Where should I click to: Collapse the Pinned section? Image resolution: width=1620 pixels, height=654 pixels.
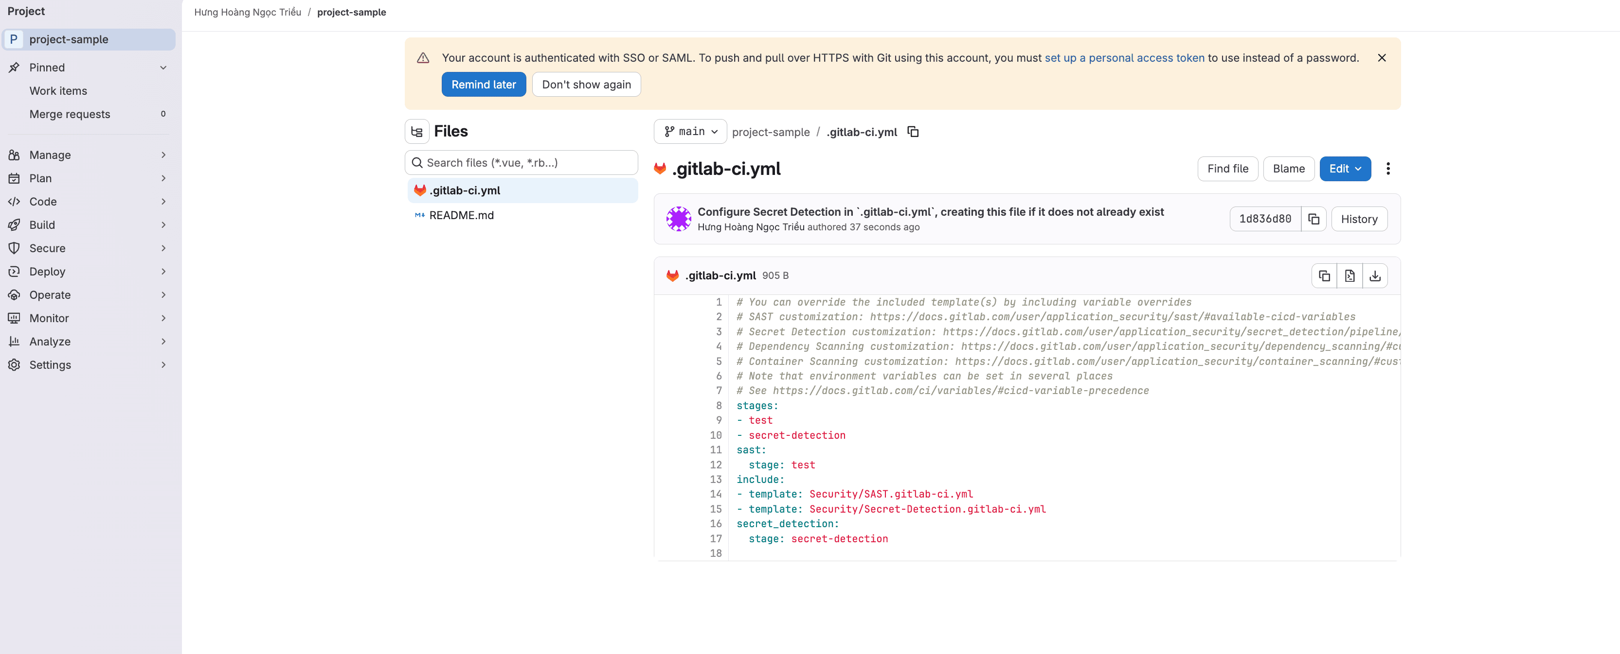pos(163,67)
